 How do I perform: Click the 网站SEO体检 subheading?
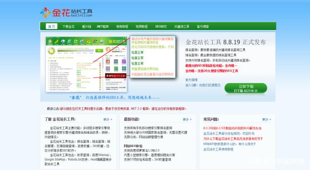(133, 146)
